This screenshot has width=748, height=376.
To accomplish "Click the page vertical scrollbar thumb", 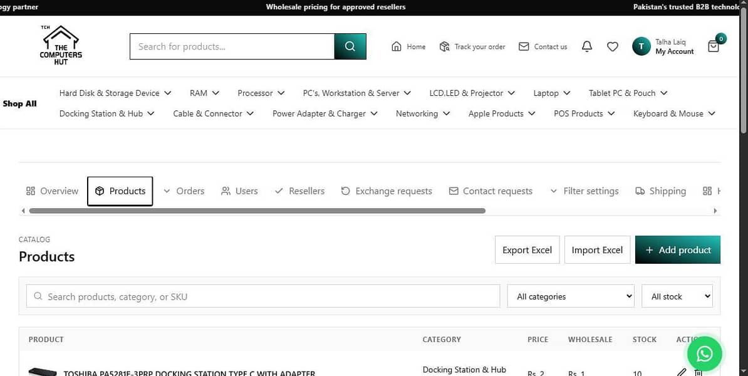I will 743,69.
